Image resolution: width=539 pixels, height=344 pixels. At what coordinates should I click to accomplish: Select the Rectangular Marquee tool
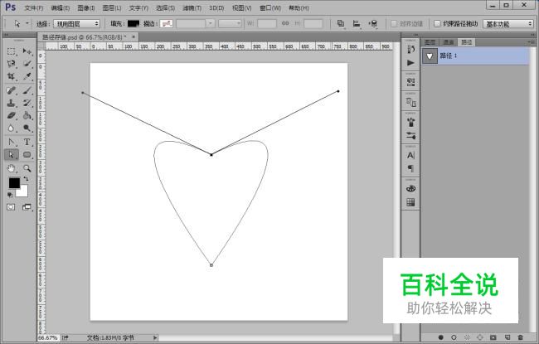point(11,51)
